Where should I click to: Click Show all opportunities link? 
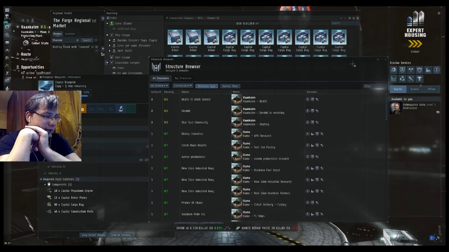pos(31,77)
